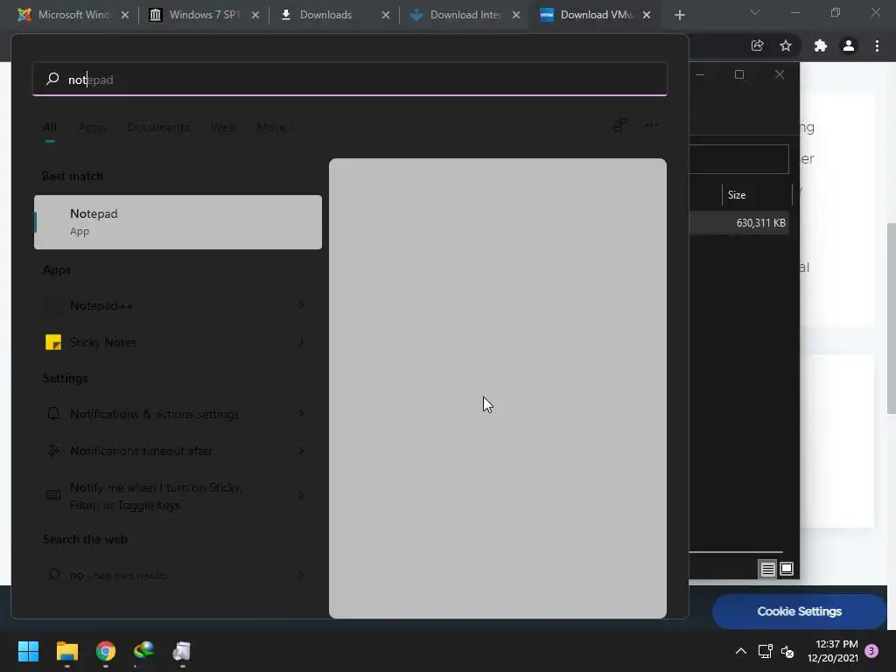The image size is (896, 672).
Task: Open the Chrome Extensions puzzle icon
Action: click(x=820, y=45)
